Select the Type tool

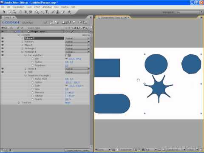pyautogui.click(x=47, y=12)
